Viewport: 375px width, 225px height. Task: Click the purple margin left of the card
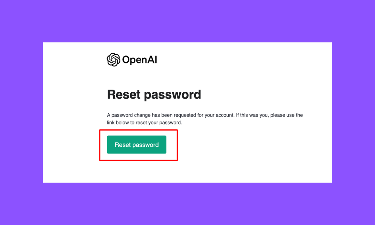[x=21, y=112]
